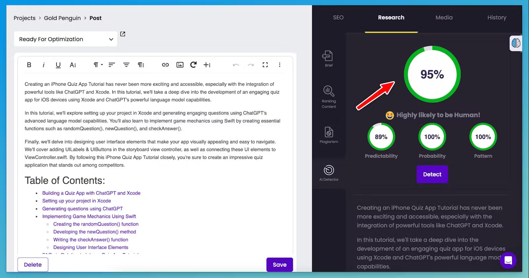Click the 95% overall score gauge
This screenshot has height=278, width=529.
pos(432,74)
